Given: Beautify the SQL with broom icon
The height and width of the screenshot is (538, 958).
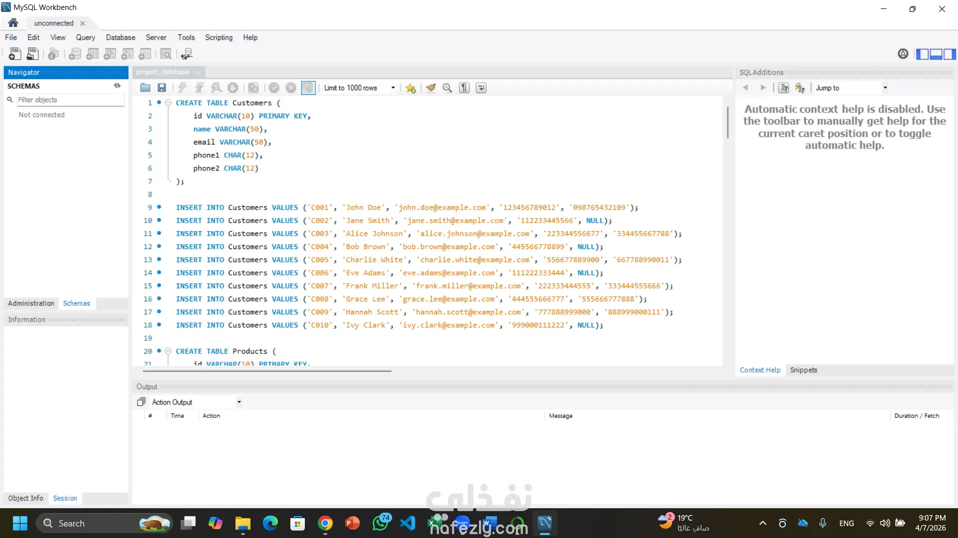Looking at the screenshot, I should (431, 88).
